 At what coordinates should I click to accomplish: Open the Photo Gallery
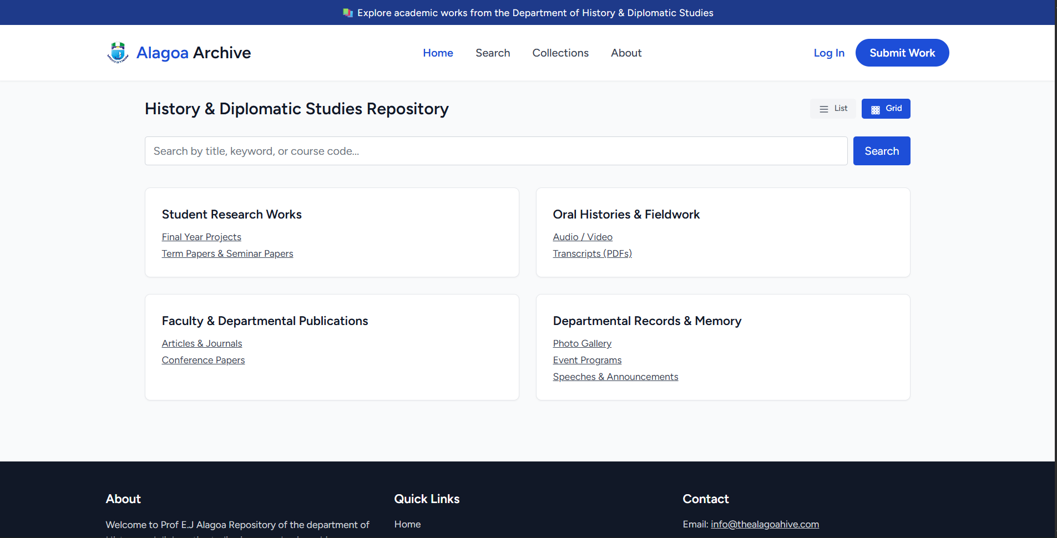click(582, 343)
